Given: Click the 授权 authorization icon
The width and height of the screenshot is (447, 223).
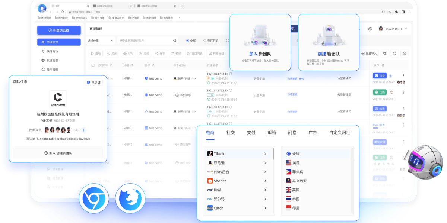Looking at the screenshot, I should 145,53.
